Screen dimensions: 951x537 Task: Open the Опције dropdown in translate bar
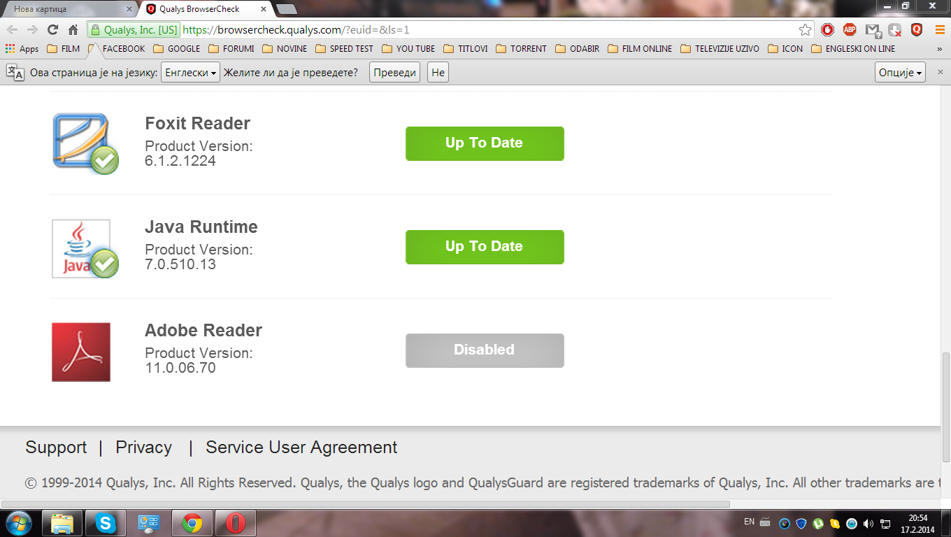[900, 73]
